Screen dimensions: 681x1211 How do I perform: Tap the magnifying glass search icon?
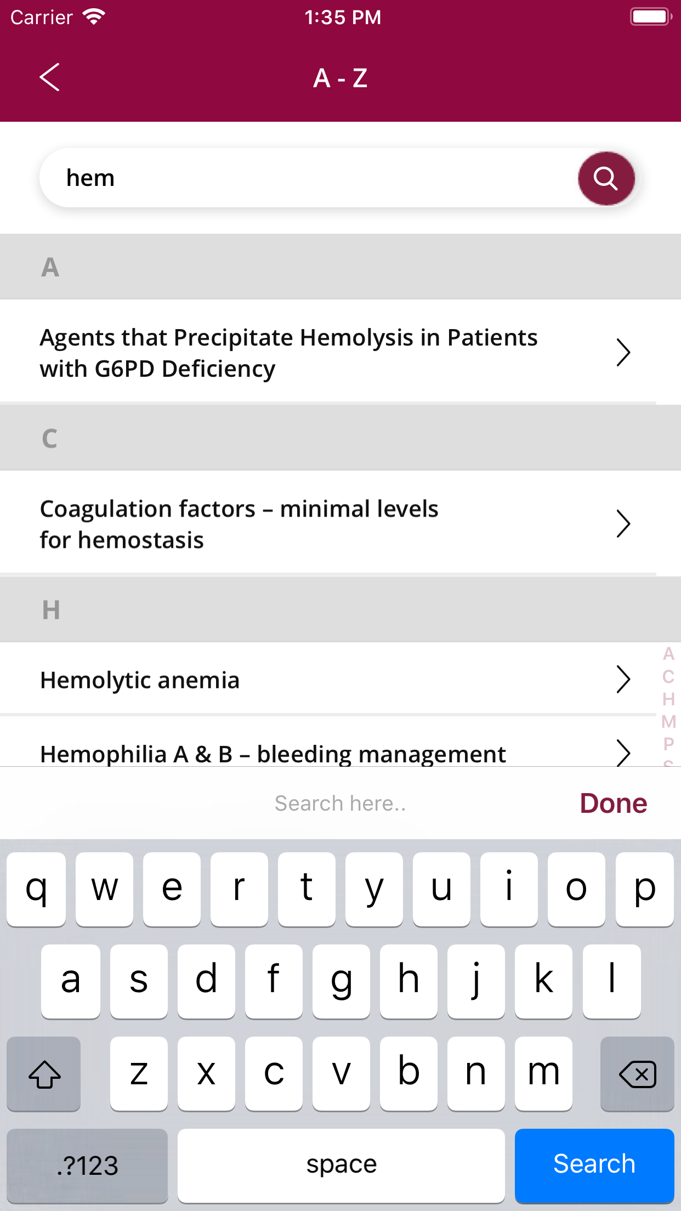(606, 178)
